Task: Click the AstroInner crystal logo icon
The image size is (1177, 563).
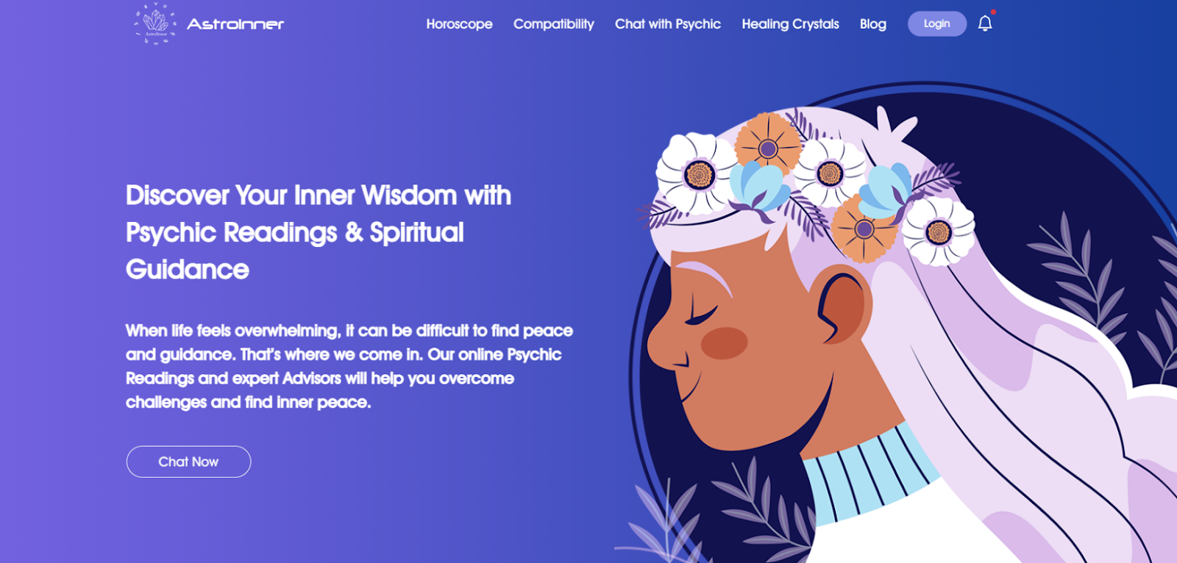Action: click(x=155, y=24)
